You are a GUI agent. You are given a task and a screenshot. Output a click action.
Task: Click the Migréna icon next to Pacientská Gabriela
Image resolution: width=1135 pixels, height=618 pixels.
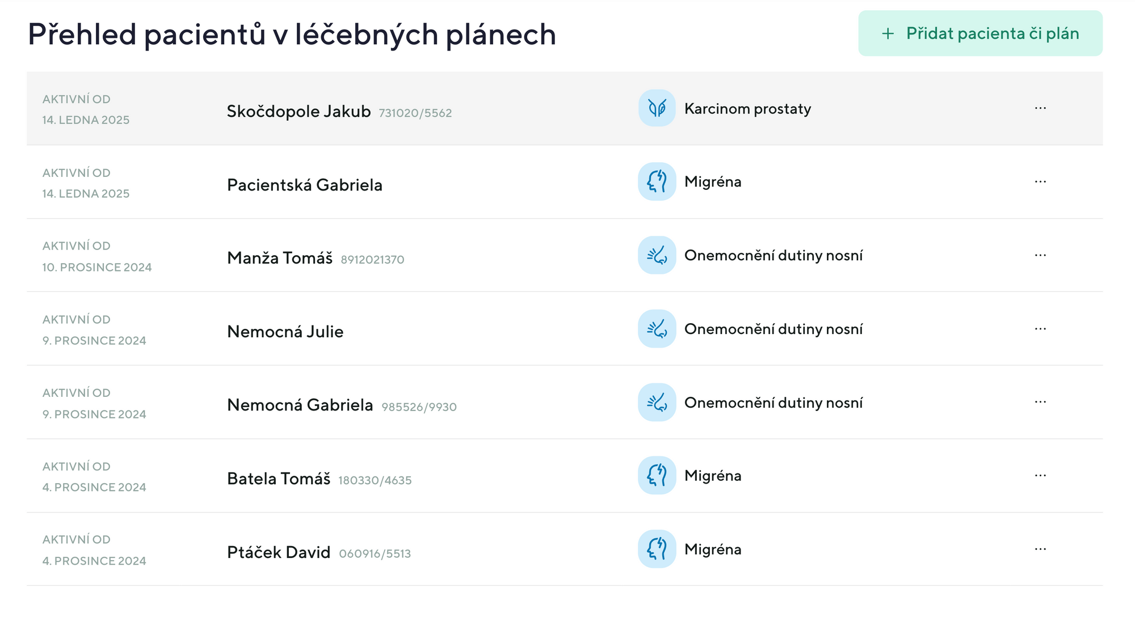pyautogui.click(x=656, y=182)
